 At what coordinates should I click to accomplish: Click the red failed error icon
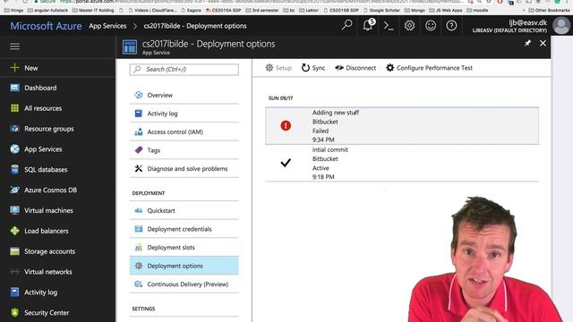pyautogui.click(x=286, y=125)
